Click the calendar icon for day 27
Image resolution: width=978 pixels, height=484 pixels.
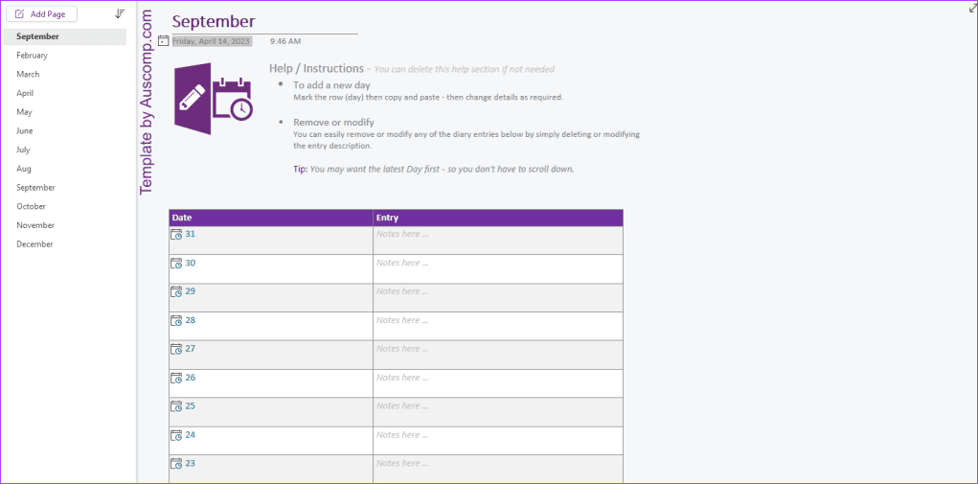point(176,349)
